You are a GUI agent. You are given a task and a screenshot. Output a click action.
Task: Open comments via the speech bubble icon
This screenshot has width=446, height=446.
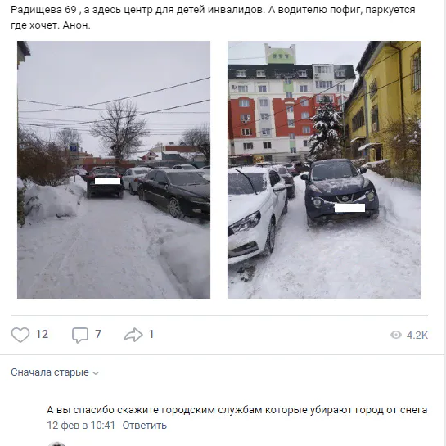tap(80, 335)
